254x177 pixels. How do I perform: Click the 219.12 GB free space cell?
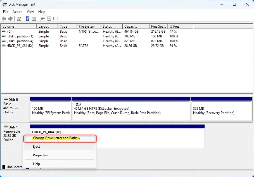158,32
